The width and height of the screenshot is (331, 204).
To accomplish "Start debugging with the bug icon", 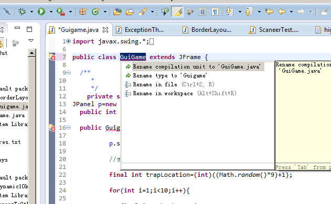I will 22,12.
